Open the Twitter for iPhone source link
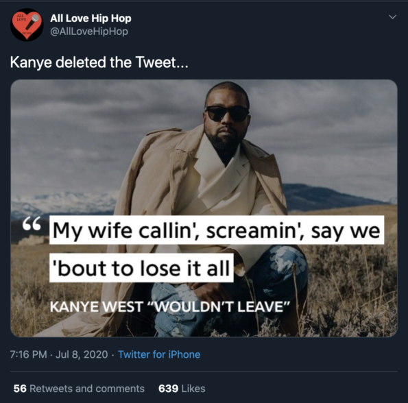408x403 pixels. coord(159,354)
